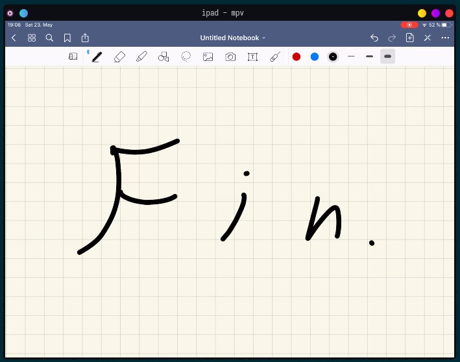Choose the blue pen color
Viewport: 460px width, 362px height.
tap(315, 56)
